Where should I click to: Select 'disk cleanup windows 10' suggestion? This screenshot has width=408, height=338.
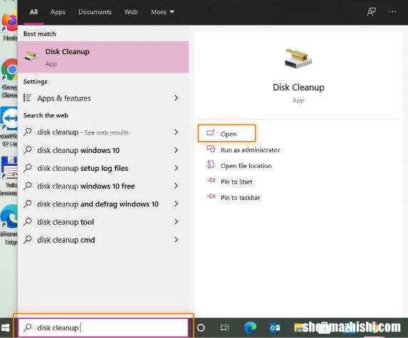[103, 150]
